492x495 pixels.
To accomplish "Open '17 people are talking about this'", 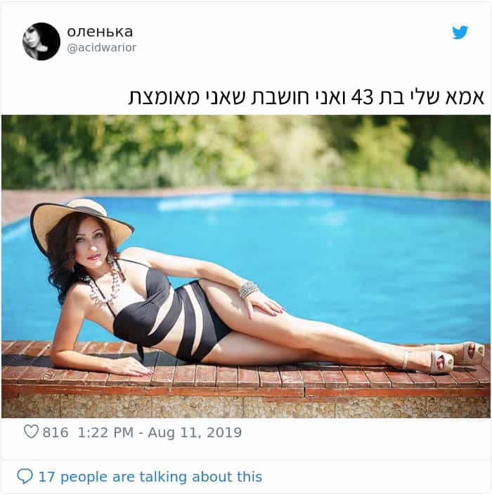I will (150, 477).
